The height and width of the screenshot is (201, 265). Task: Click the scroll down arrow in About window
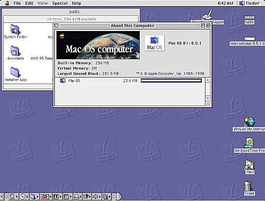pos(208,98)
